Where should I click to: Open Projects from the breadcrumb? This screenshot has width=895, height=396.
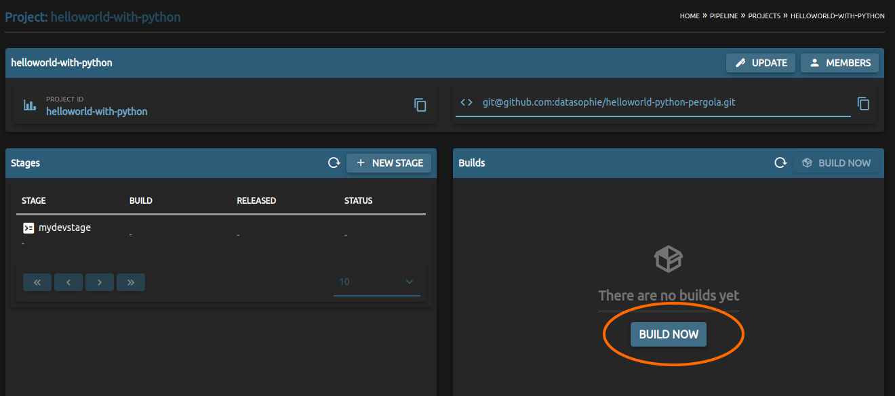pyautogui.click(x=763, y=16)
